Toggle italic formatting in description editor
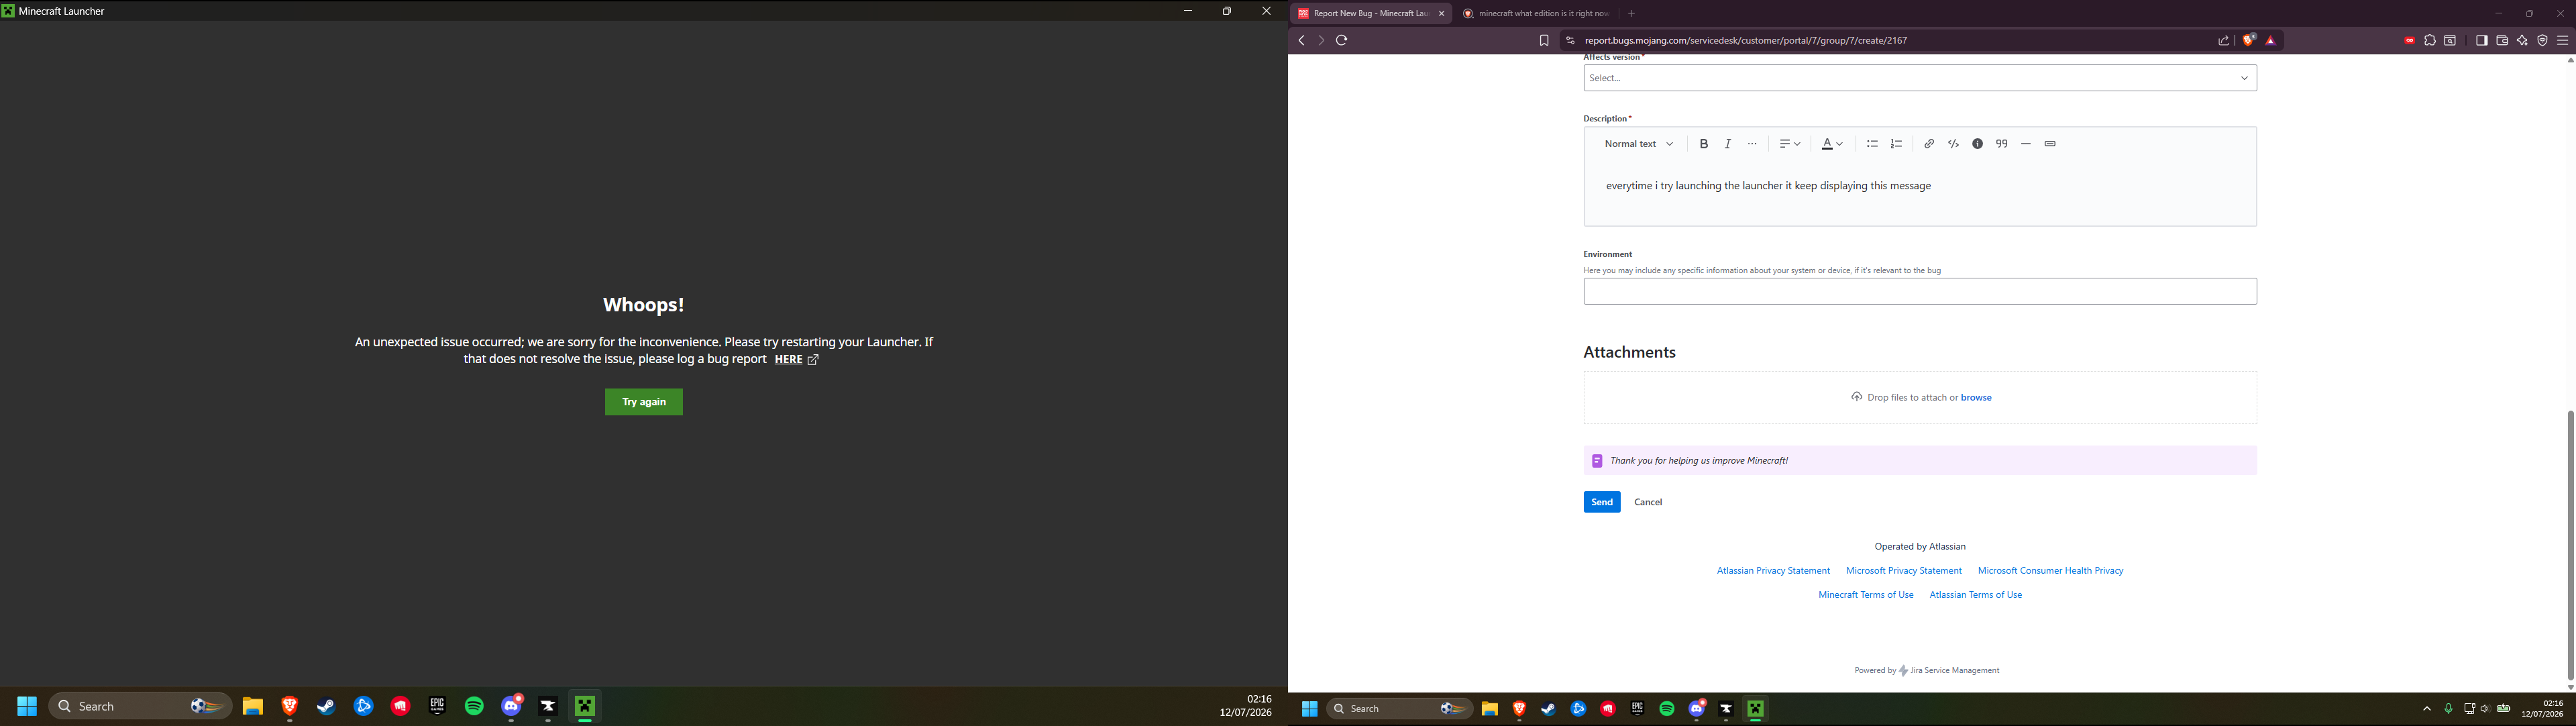Viewport: 2576px width, 726px height. coord(1728,144)
